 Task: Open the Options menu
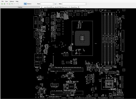click(x=12, y=1)
